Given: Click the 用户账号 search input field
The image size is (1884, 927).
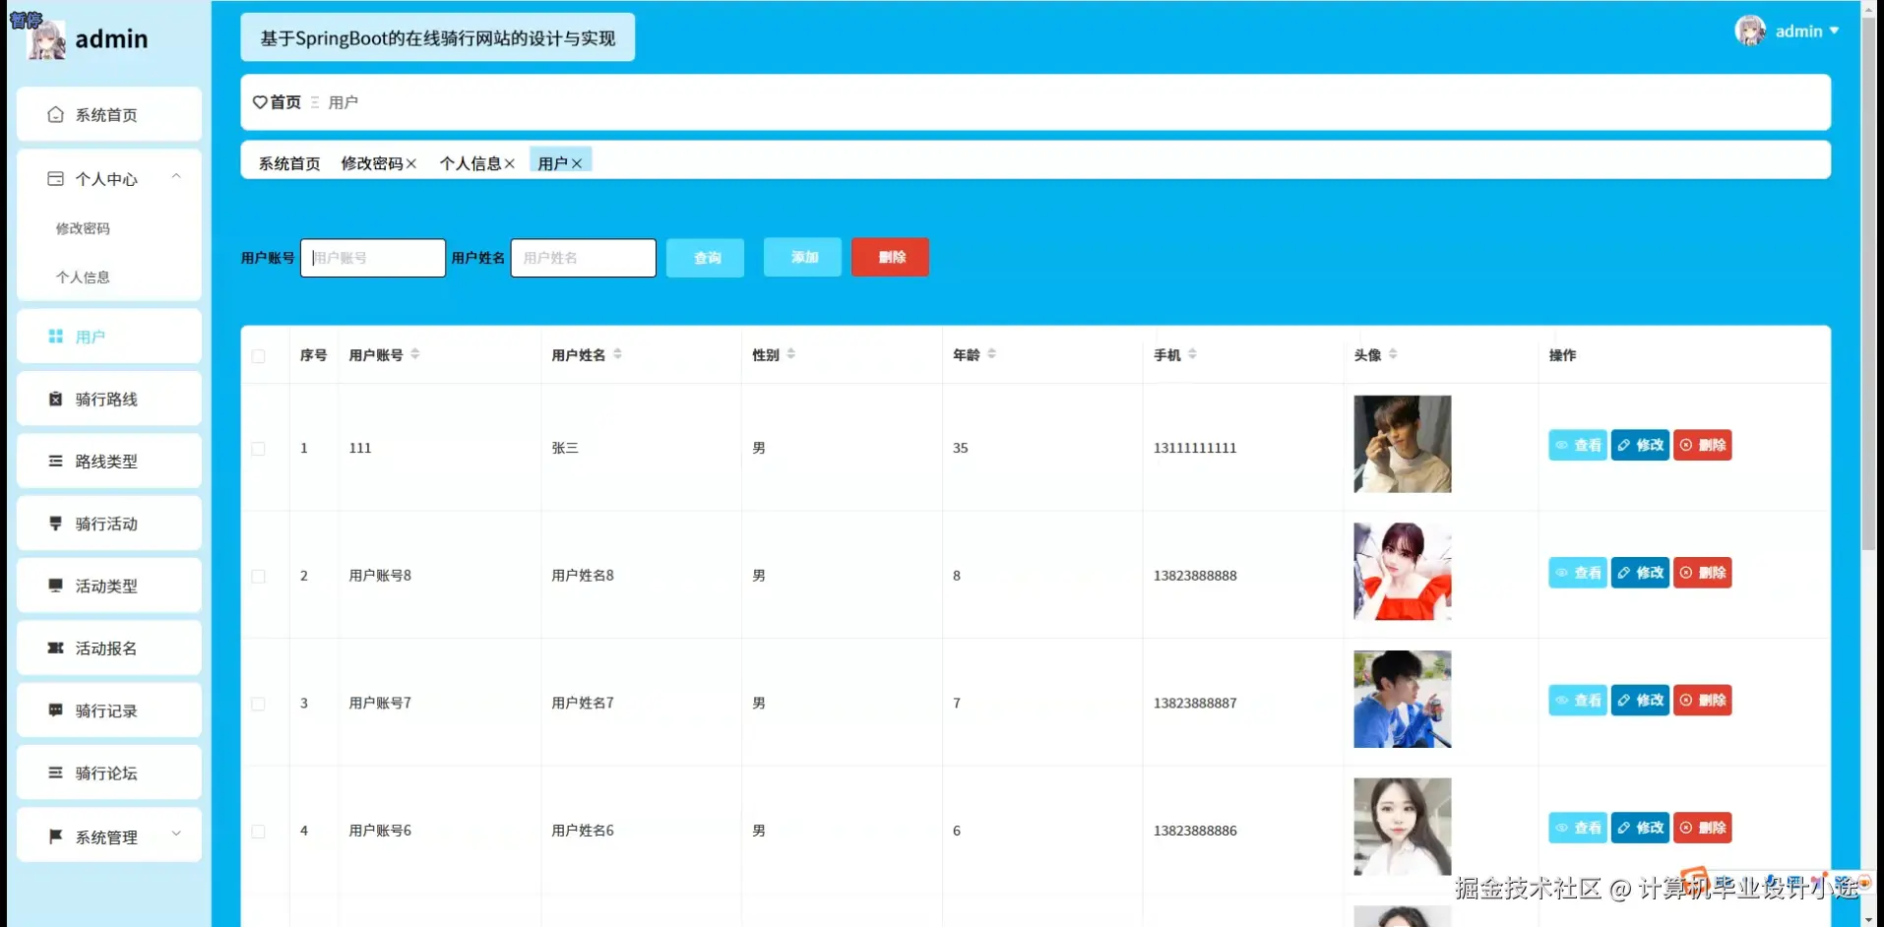Looking at the screenshot, I should tap(372, 257).
